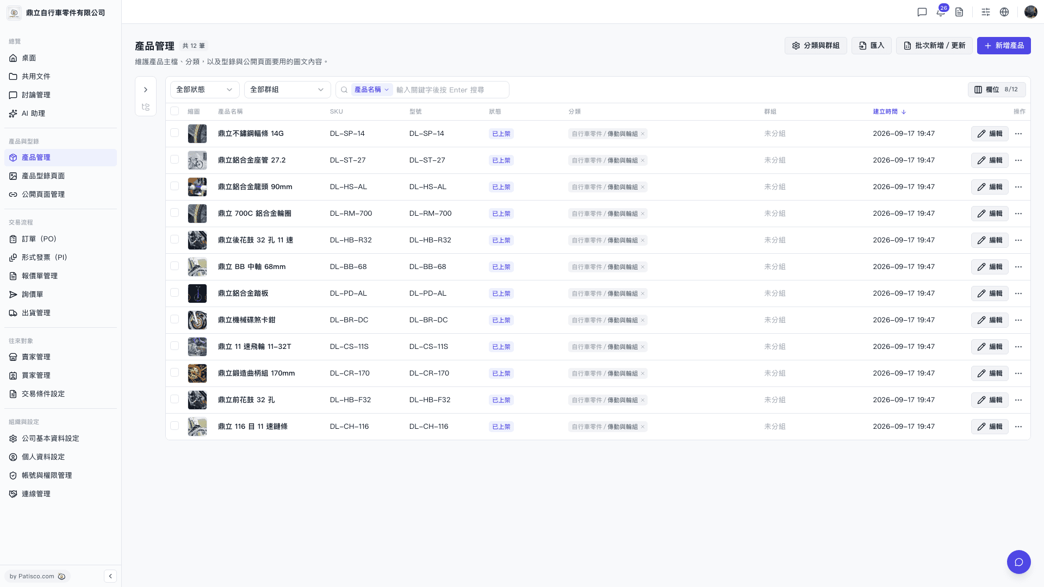Remove category tag from 鼎立鋁合金座管 27.2 row
Viewport: 1044px width, 587px height.
(643, 160)
